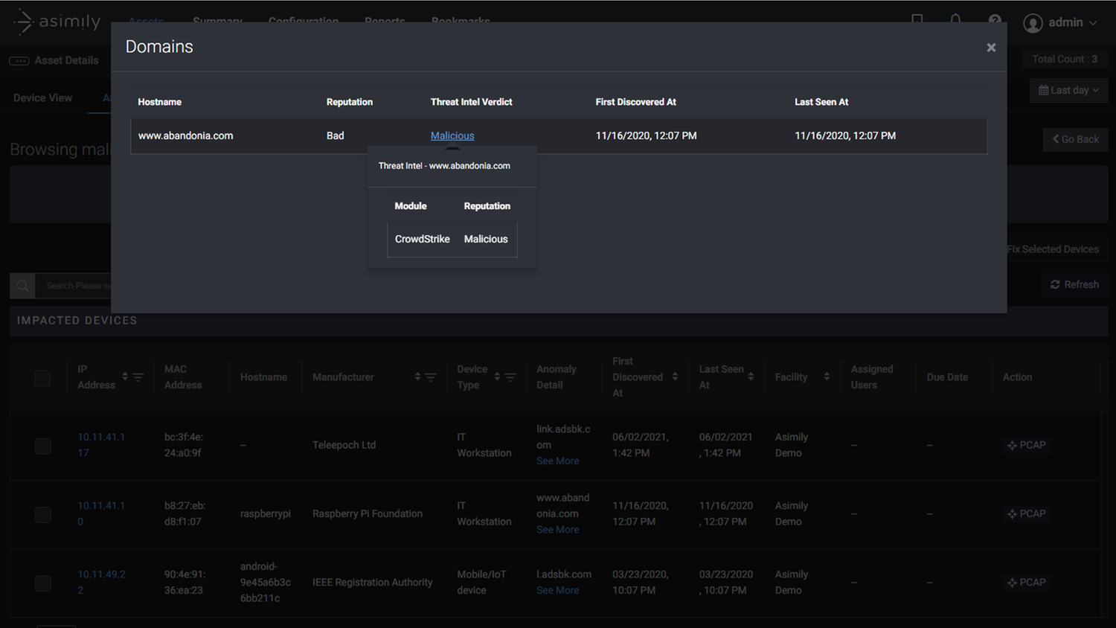This screenshot has height=628, width=1116.
Task: Sort by the Manufacturer column arrows
Action: click(417, 377)
